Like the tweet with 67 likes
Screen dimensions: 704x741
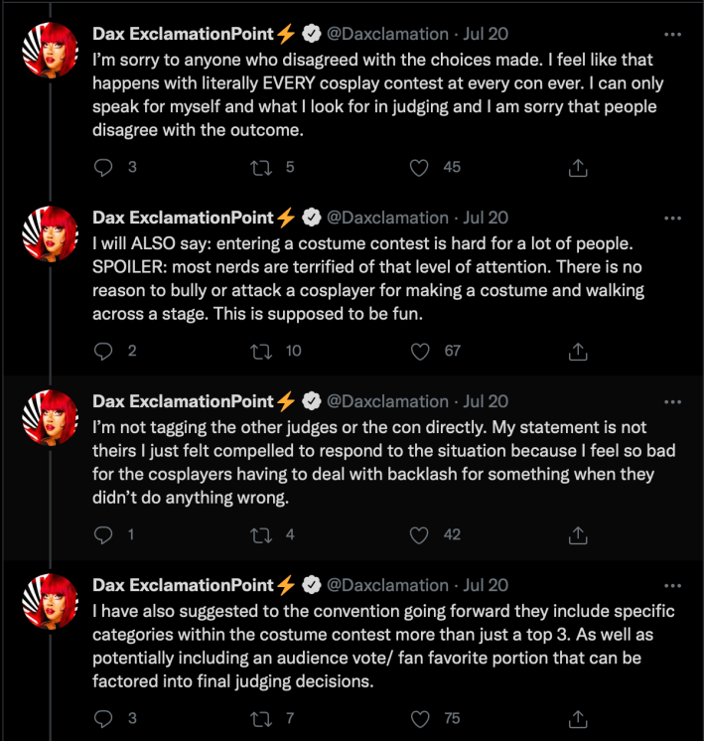(420, 351)
